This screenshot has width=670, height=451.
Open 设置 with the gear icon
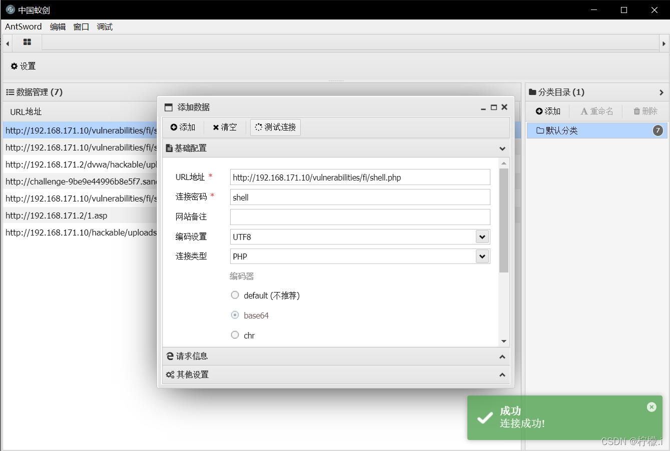point(23,66)
